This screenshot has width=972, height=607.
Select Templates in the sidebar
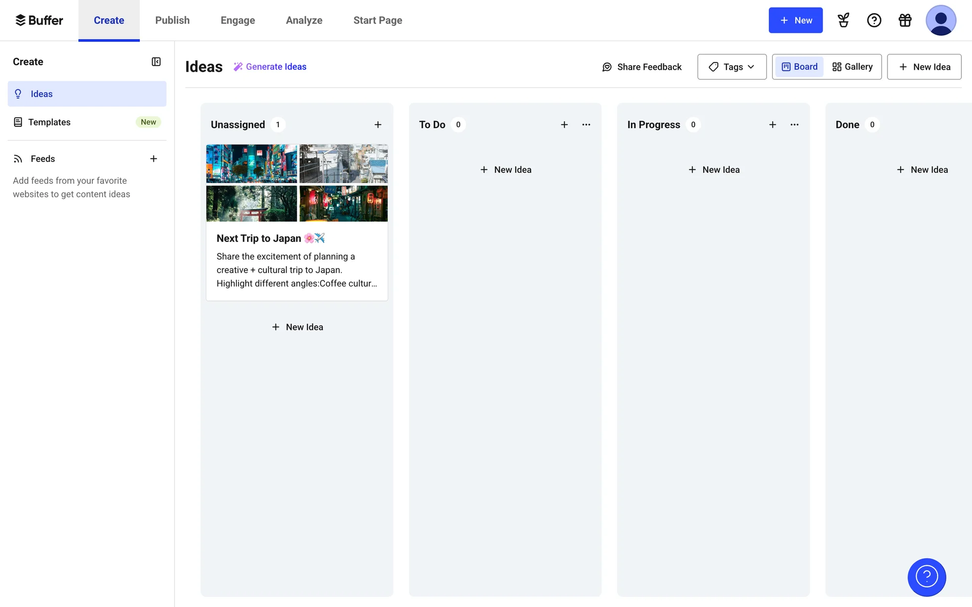point(50,122)
